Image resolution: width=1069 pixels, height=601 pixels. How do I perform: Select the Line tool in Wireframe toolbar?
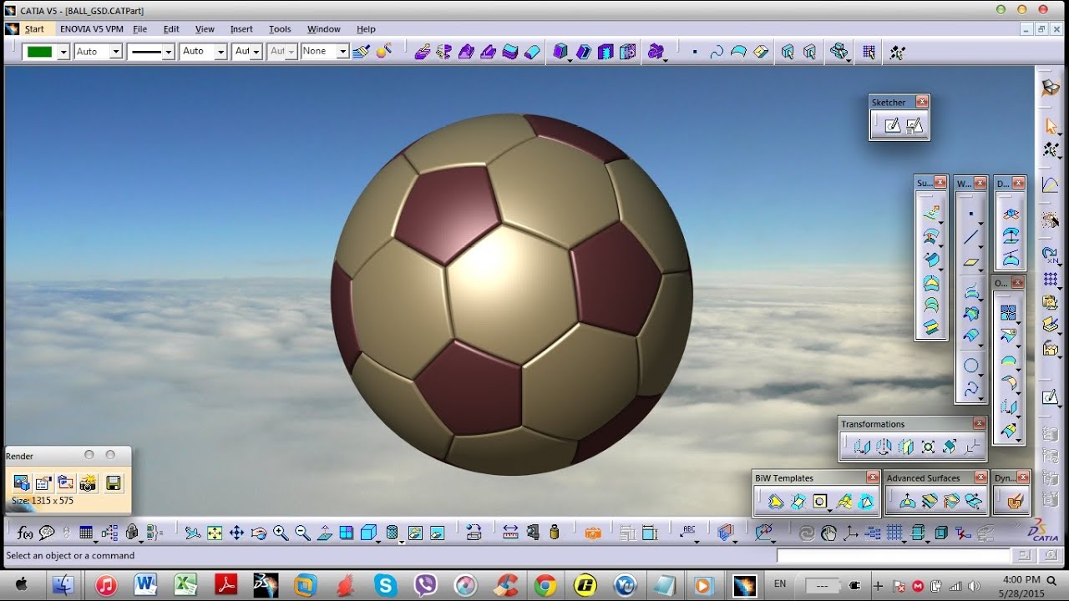[x=970, y=238]
